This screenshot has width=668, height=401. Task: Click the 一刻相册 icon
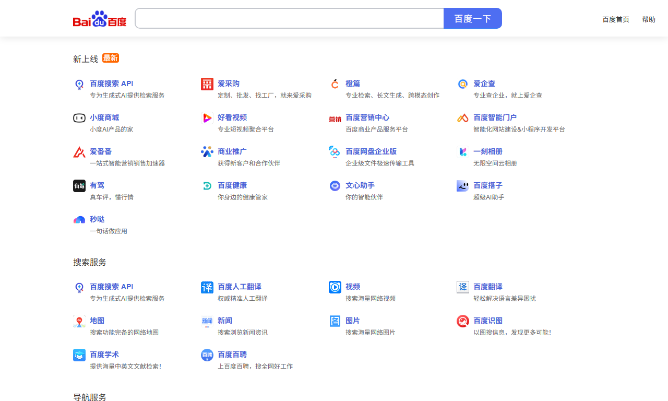coord(463,152)
